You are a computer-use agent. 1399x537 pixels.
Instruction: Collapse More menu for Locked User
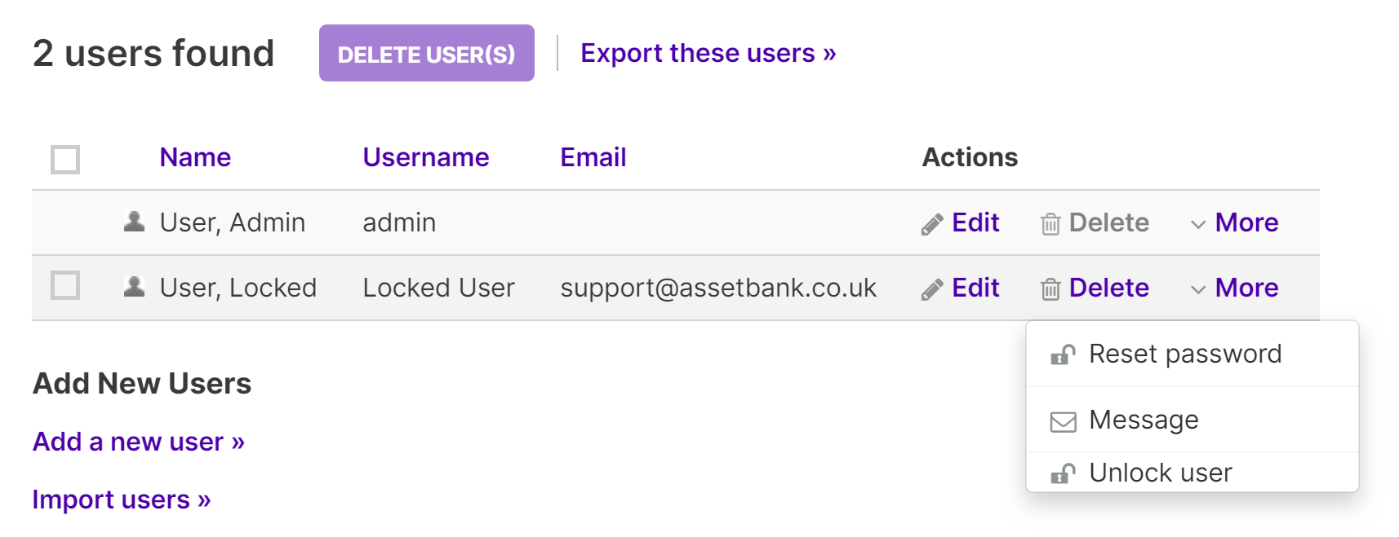[1235, 288]
